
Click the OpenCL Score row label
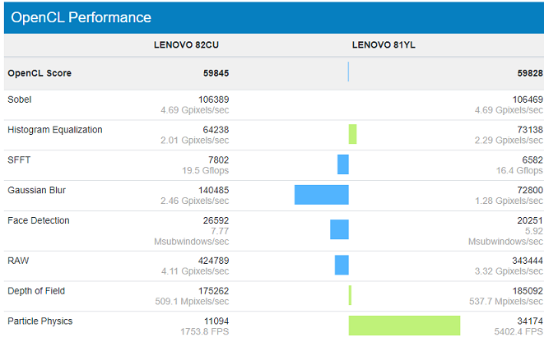coord(40,73)
